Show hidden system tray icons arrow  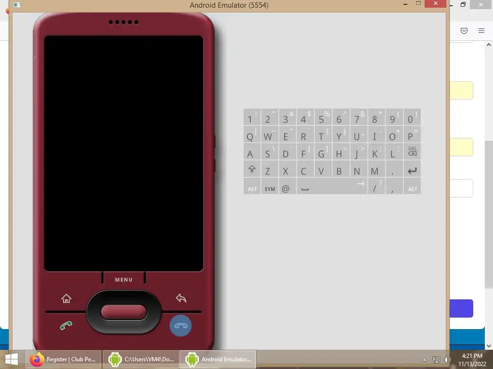[425, 359]
